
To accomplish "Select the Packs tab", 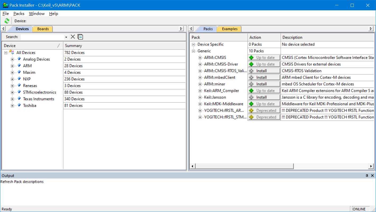I will click(208, 29).
